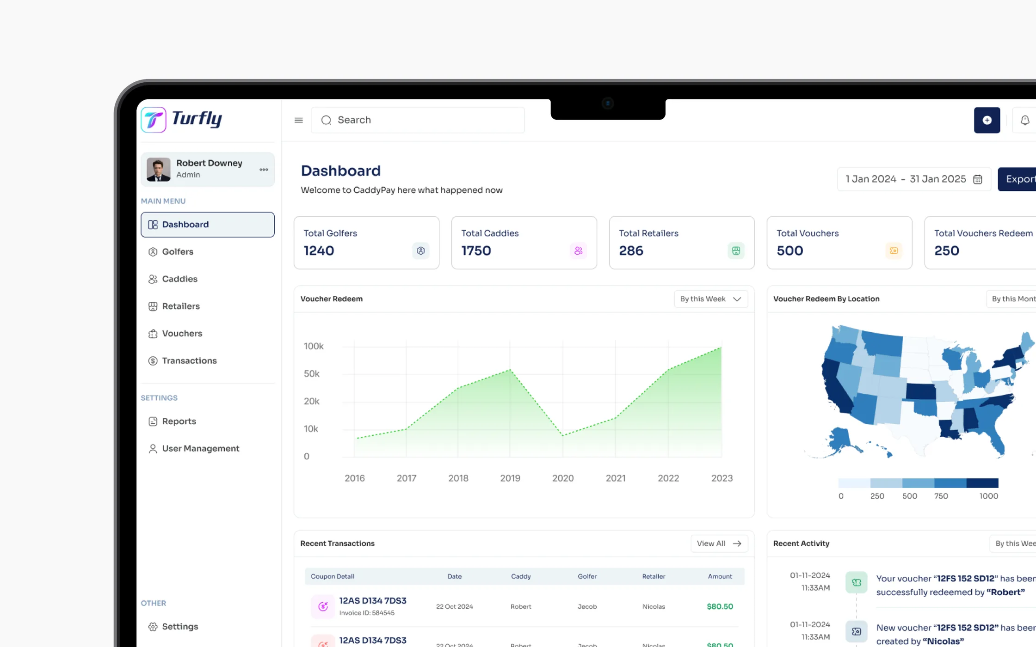1036x647 pixels.
Task: Click the mid-blue 500 legend swatch
Action: (918, 483)
